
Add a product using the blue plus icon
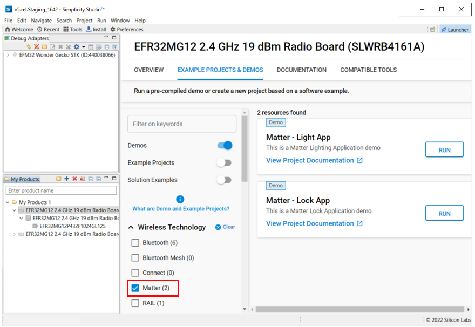[x=66, y=179]
